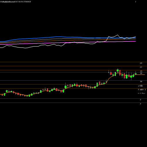Screen dimensions: 147x147
Task: Click the volume reading starting with V:
Action: 142,90
